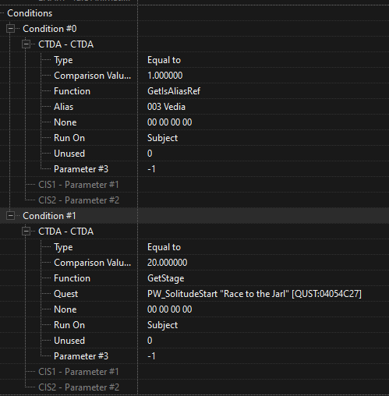Click 'Equal to' value in Condition #1
389x396 pixels.
(164, 247)
